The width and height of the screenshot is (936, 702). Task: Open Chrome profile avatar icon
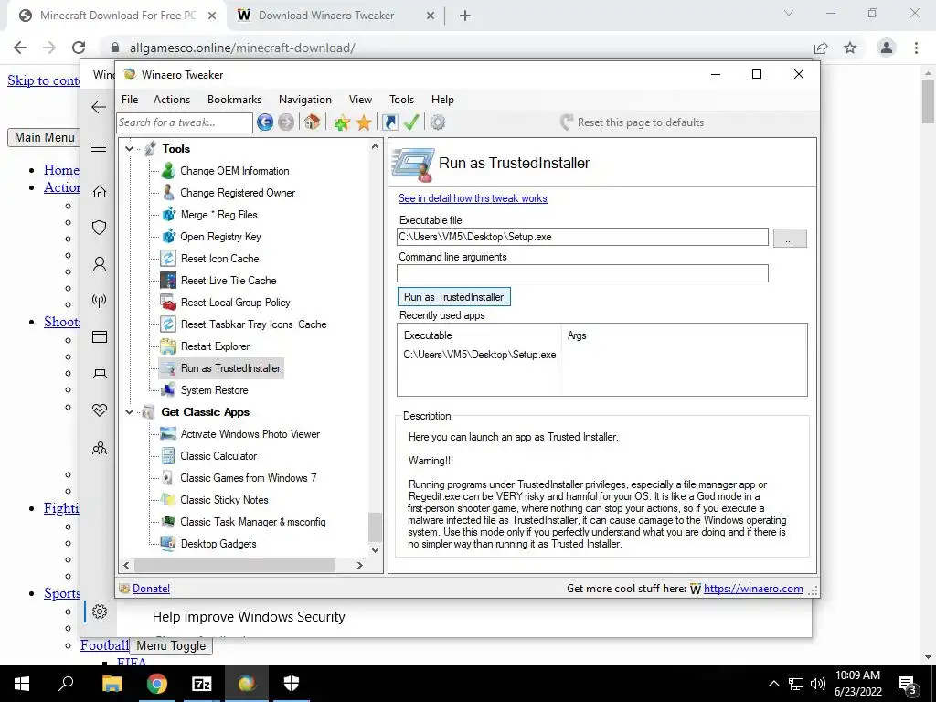click(x=887, y=48)
